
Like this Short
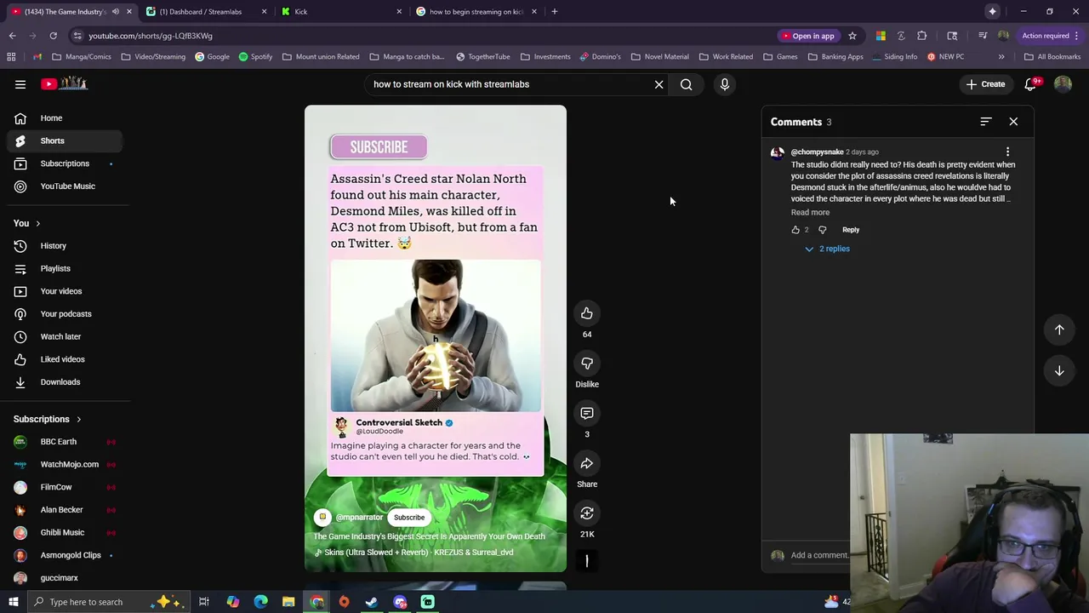587,314
